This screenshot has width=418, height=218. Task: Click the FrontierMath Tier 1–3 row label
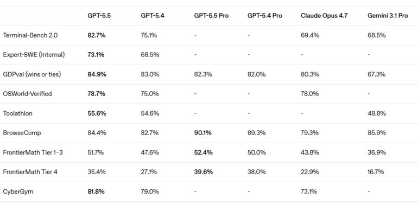pos(33,152)
